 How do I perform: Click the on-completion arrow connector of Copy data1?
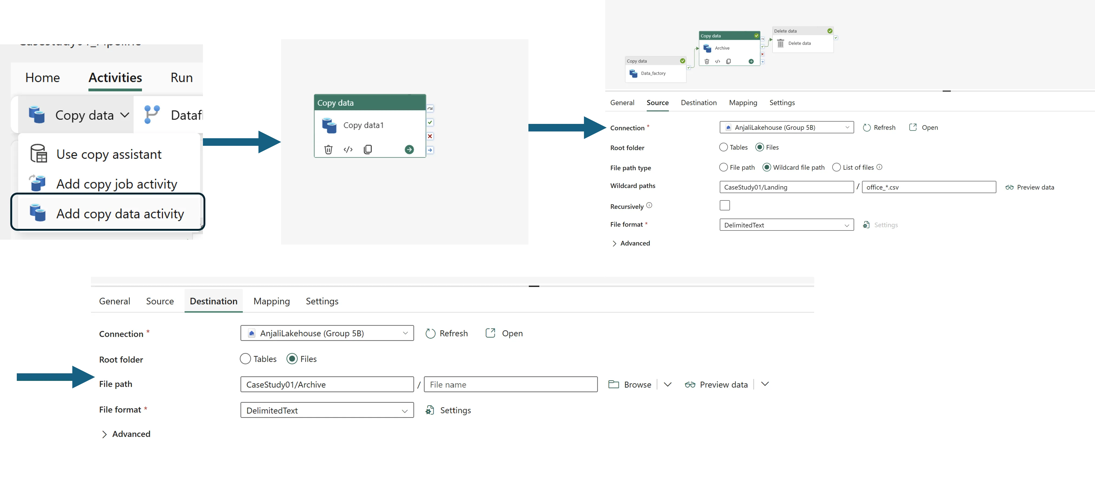tap(430, 150)
